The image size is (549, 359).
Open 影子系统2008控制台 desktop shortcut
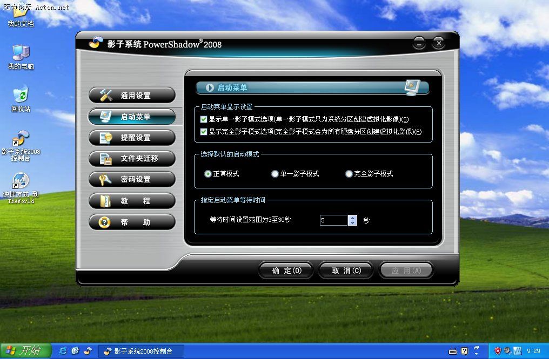point(21,146)
